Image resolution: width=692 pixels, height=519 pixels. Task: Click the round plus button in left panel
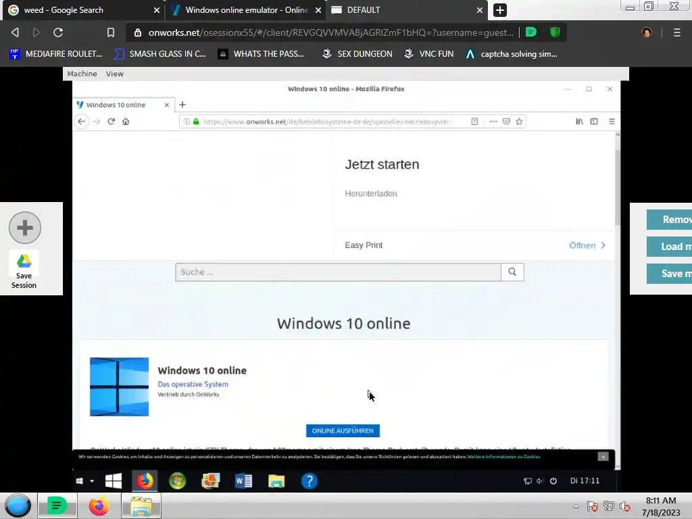point(25,228)
